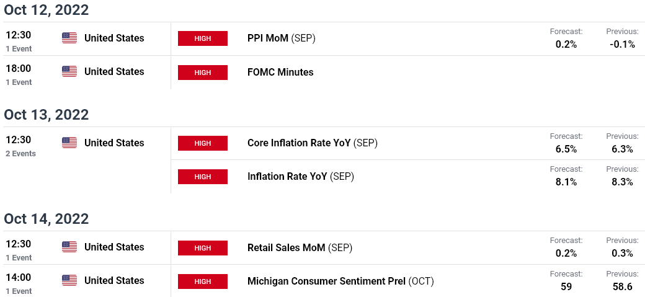The height and width of the screenshot is (297, 645).
Task: Open the Core Inflation Rate YoY event
Action: click(x=312, y=143)
